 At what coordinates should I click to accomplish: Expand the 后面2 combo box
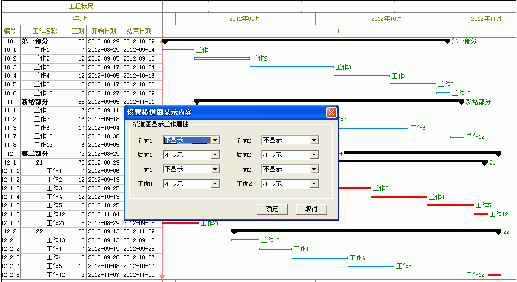(314, 155)
